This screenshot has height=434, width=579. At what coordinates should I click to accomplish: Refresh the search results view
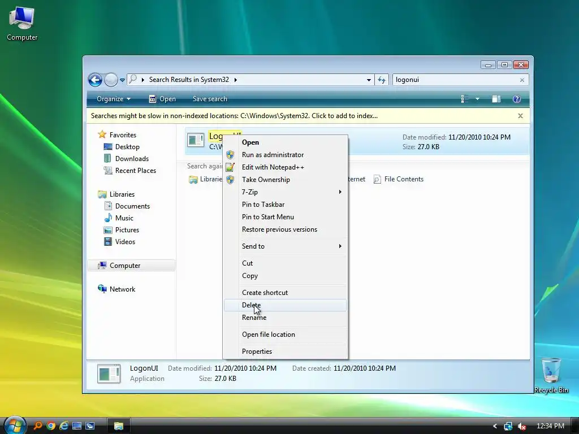click(382, 80)
